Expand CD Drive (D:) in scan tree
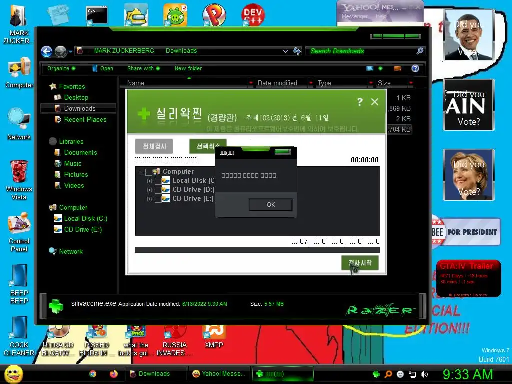 coord(149,190)
